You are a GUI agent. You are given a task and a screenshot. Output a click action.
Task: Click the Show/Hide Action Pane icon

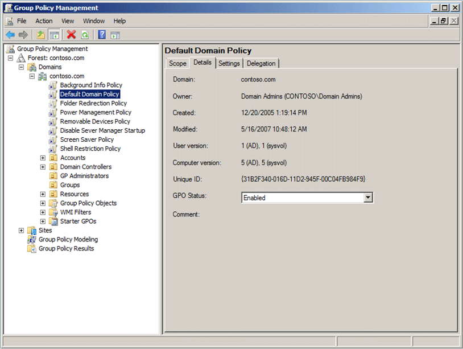click(x=115, y=35)
